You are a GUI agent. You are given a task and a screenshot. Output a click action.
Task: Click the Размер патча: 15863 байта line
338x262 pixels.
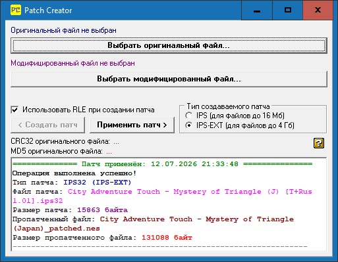pyautogui.click(x=70, y=210)
